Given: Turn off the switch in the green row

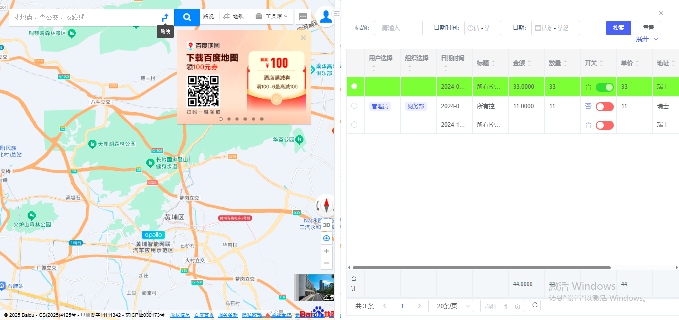Looking at the screenshot, I should pyautogui.click(x=604, y=87).
